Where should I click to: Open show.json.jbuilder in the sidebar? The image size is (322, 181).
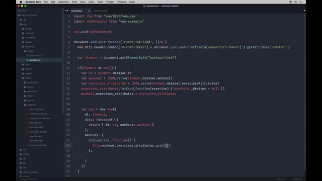[x=38, y=145]
